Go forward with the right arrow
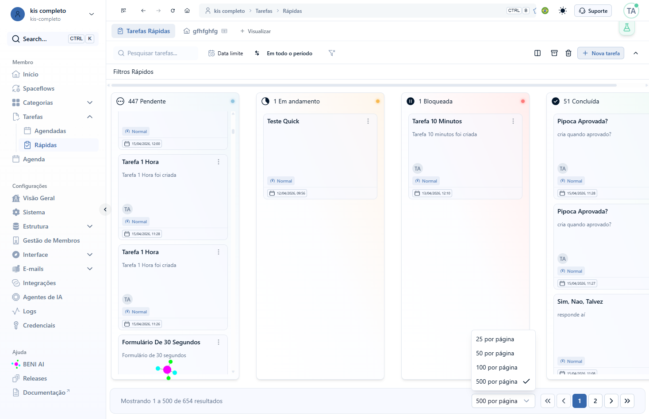This screenshot has height=419, width=649. (158, 11)
